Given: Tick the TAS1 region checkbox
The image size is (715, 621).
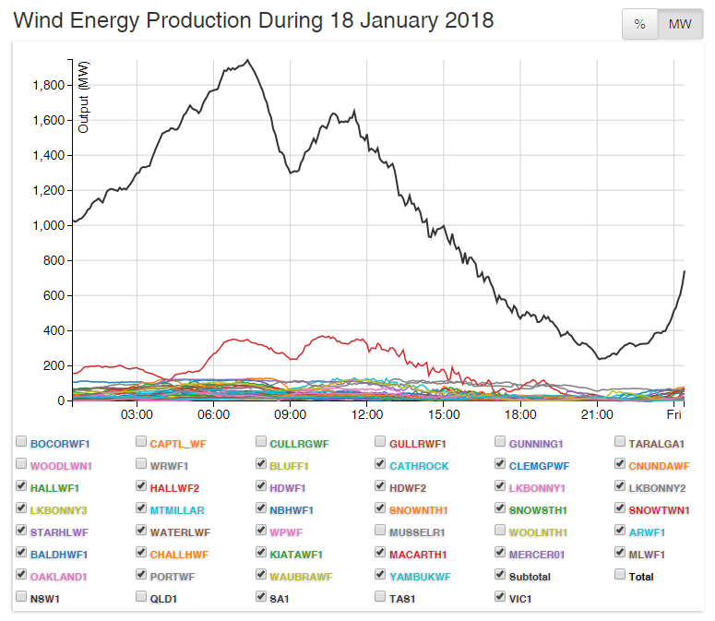Looking at the screenshot, I should 381,597.
